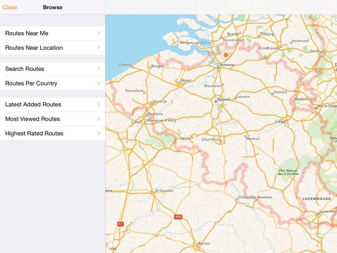Viewport: 337px width, 253px height.
Task: Tap the orange location marker near Antwerp
Action: point(226,55)
